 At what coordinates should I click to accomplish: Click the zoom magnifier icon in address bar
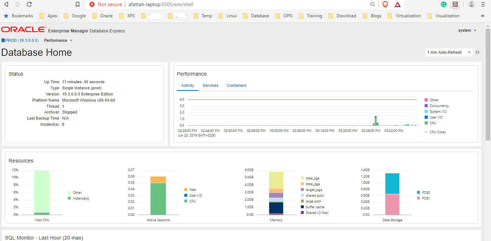(x=373, y=4)
